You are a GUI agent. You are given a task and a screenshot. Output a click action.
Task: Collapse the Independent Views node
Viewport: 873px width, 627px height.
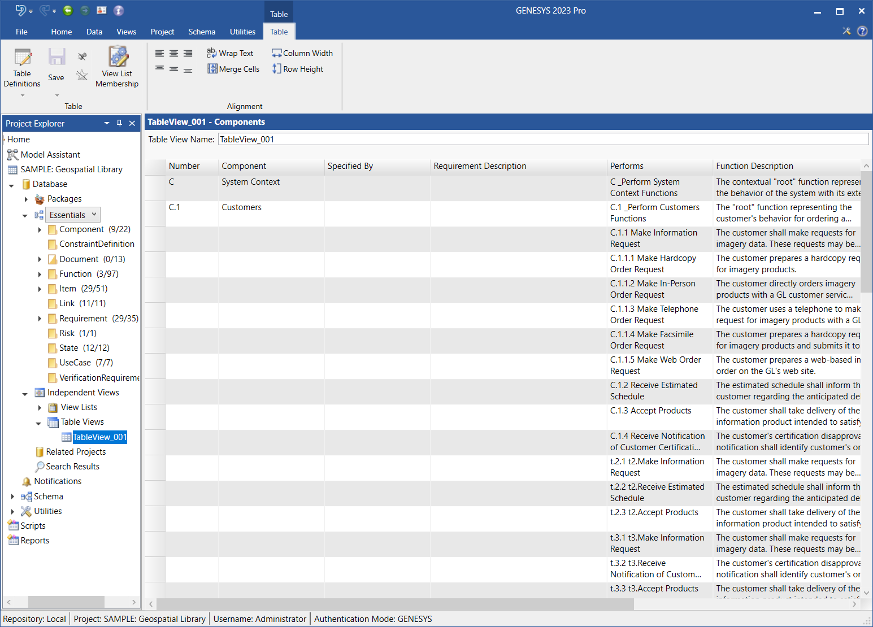click(x=25, y=393)
